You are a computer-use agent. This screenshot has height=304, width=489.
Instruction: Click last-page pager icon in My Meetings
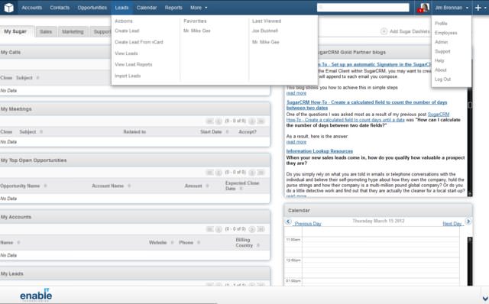(261, 121)
